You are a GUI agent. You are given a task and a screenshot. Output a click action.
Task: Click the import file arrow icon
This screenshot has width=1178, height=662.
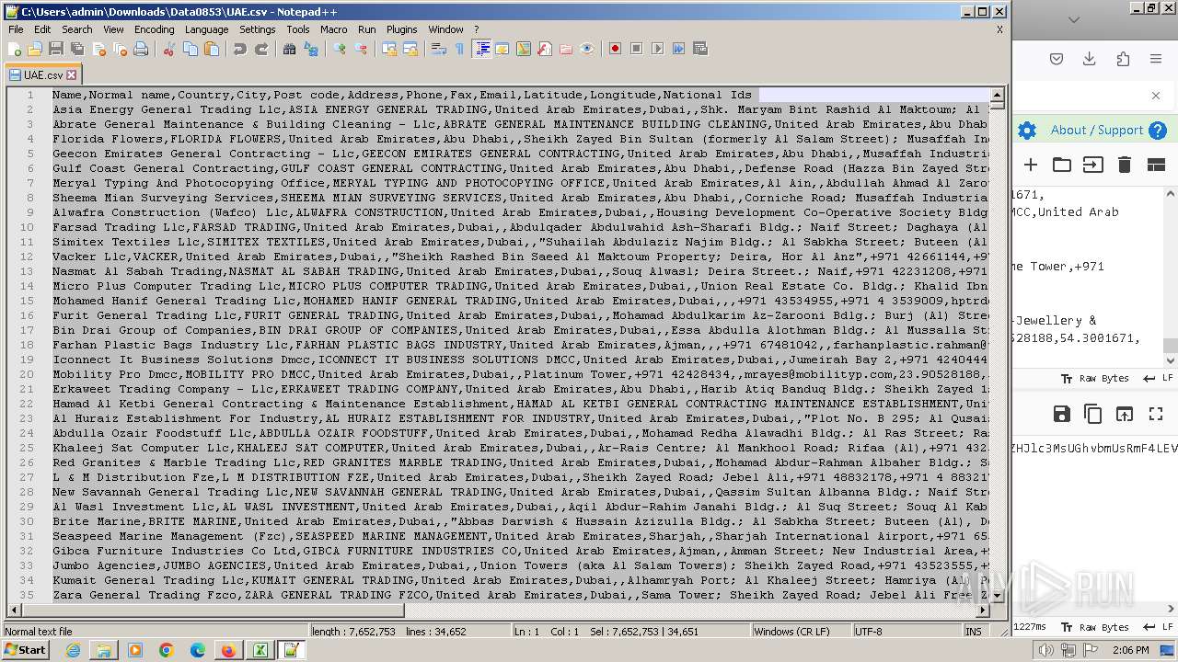tap(1092, 165)
